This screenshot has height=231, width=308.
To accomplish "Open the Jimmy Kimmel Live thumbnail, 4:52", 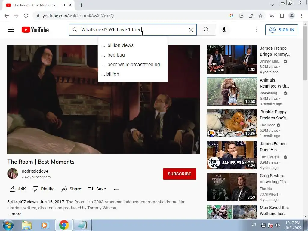I will (x=232, y=60).
